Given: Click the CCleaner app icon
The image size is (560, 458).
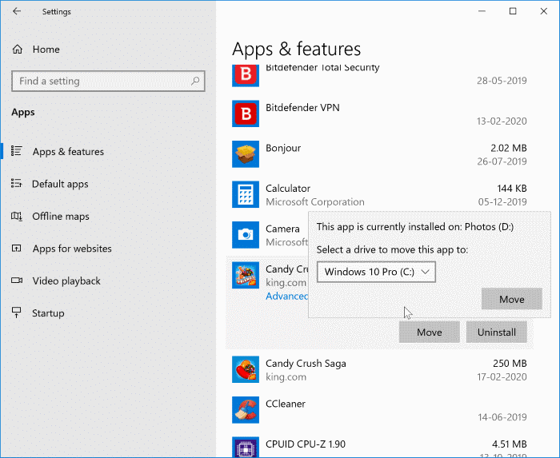Looking at the screenshot, I should 246,410.
